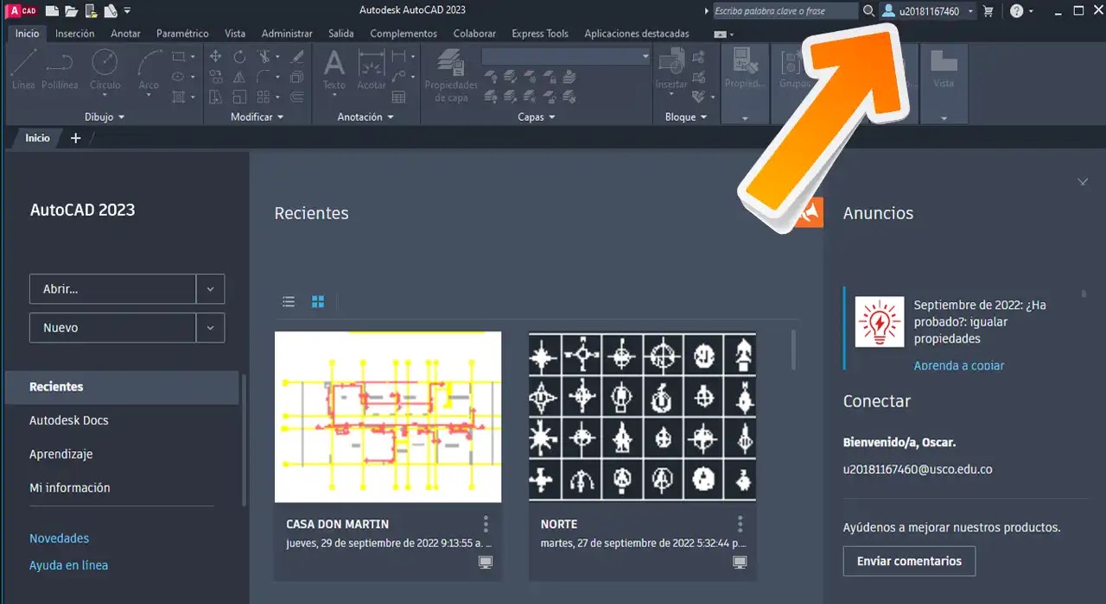Click the Nuevo button
The width and height of the screenshot is (1106, 604).
112,328
